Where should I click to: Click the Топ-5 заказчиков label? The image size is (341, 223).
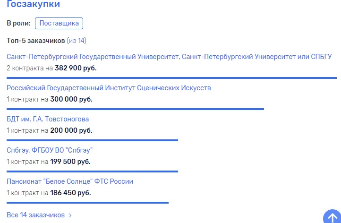36,41
